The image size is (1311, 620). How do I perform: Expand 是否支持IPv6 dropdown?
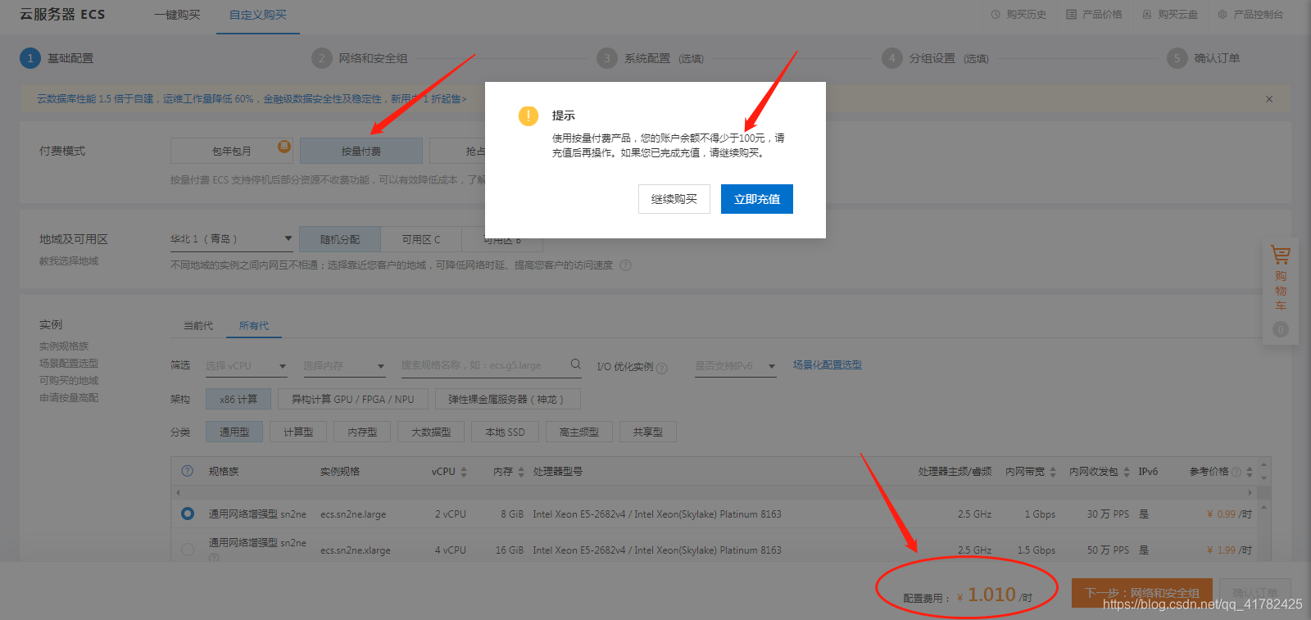pos(736,366)
